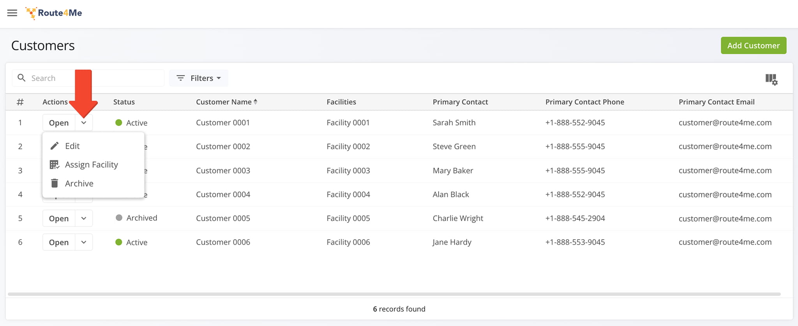The height and width of the screenshot is (326, 798).
Task: Click phone number +1-888-545-2904
Action: tap(575, 218)
